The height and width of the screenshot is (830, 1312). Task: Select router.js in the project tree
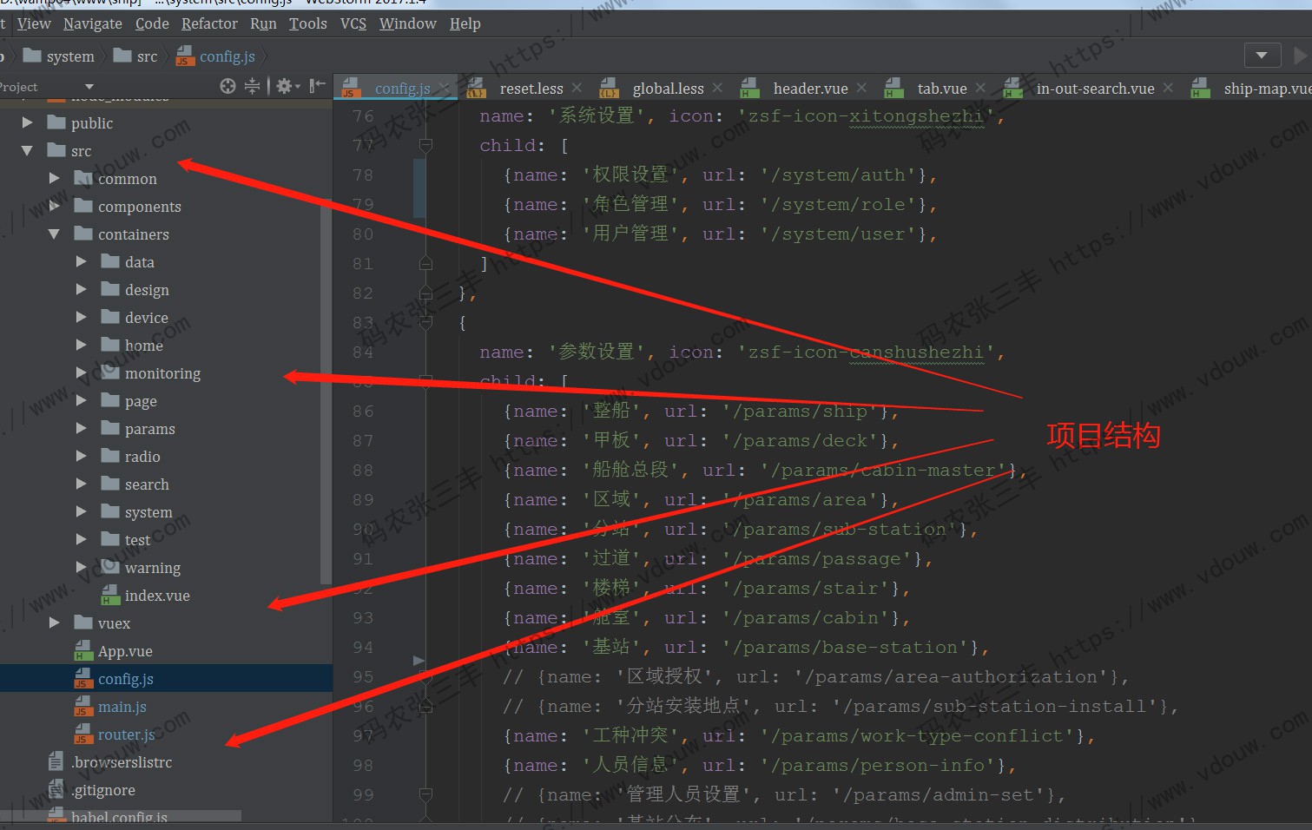tap(126, 734)
